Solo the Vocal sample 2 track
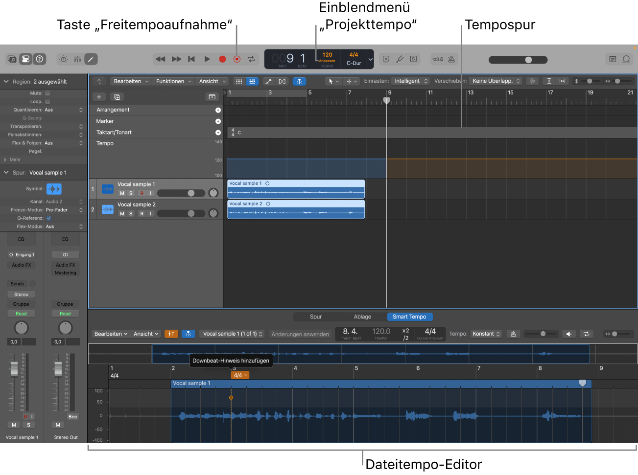The width and height of the screenshot is (638, 475). point(131,214)
